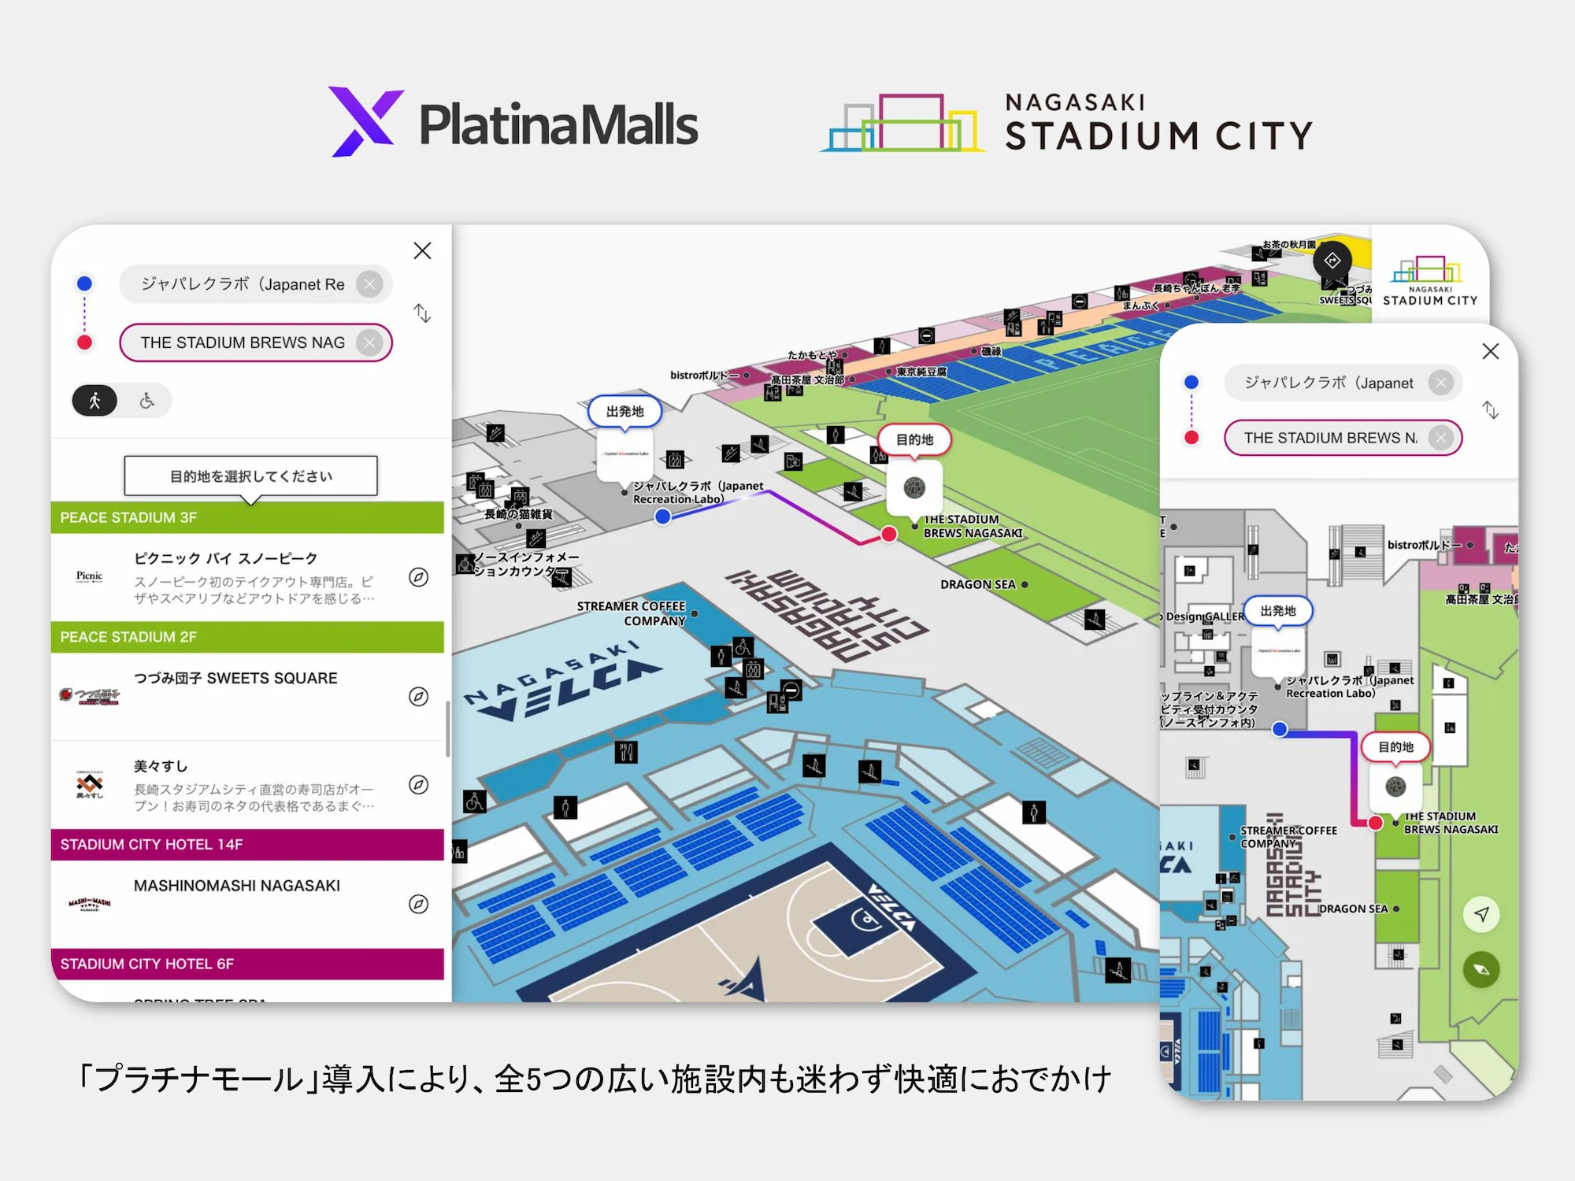Select the walking route mode
The image size is (1575, 1181).
[x=94, y=401]
